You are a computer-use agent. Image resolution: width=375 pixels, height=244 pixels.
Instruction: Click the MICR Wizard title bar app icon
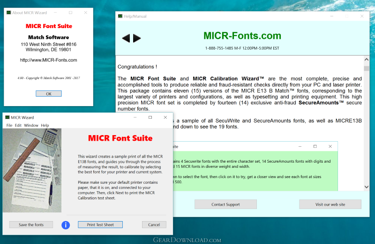point(7,117)
